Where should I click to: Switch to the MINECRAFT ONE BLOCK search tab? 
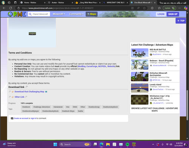point(115,3)
